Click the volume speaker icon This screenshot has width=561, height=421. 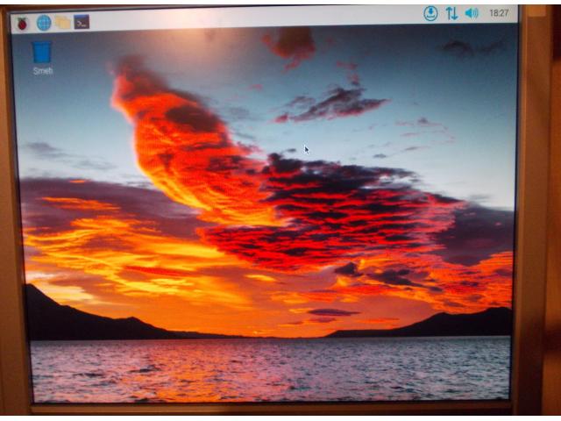tap(472, 13)
